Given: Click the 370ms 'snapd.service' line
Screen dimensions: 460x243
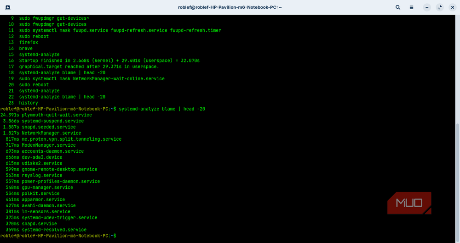Looking at the screenshot, I should 31,224.
